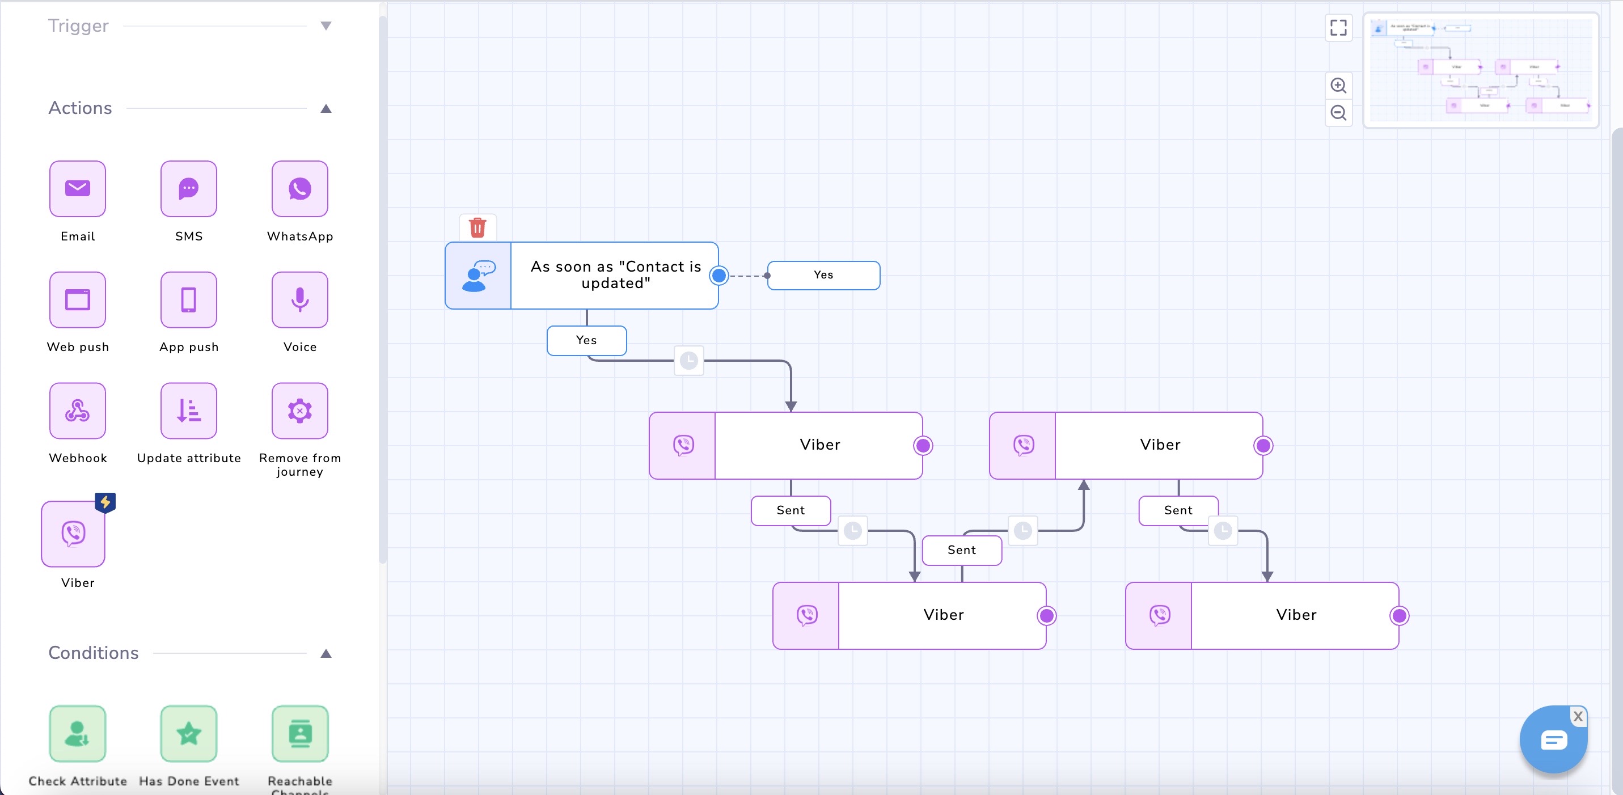The width and height of the screenshot is (1623, 795).
Task: Collapse the Actions section
Action: (x=326, y=108)
